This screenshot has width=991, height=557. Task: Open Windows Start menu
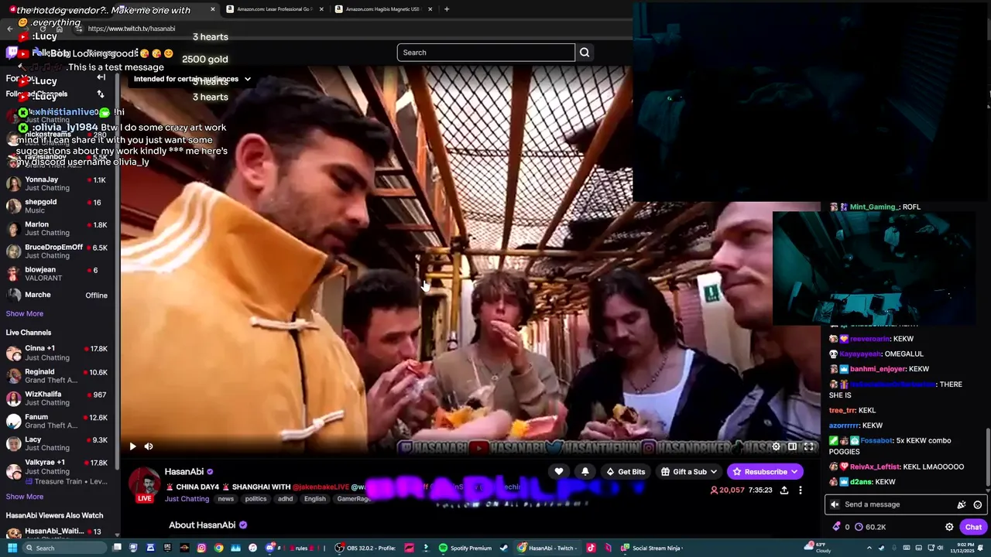click(12, 548)
